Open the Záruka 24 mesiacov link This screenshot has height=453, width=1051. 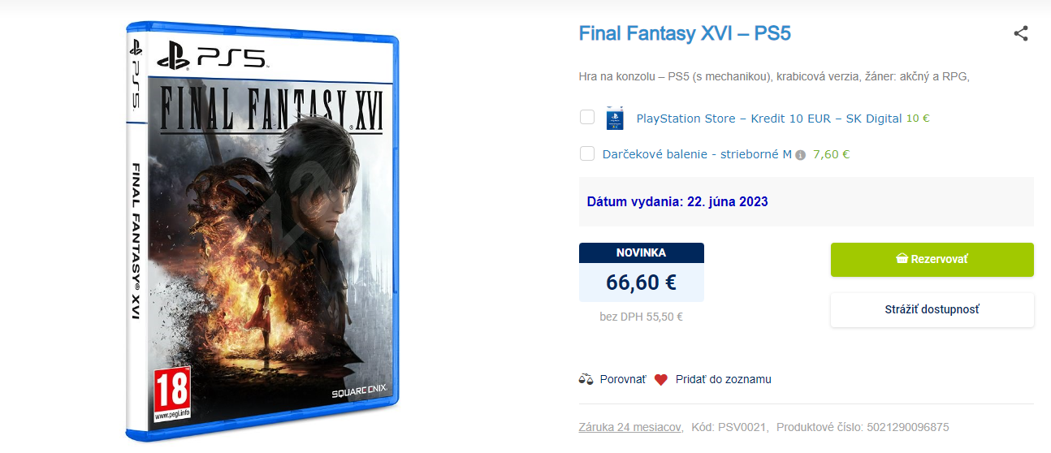coord(630,427)
